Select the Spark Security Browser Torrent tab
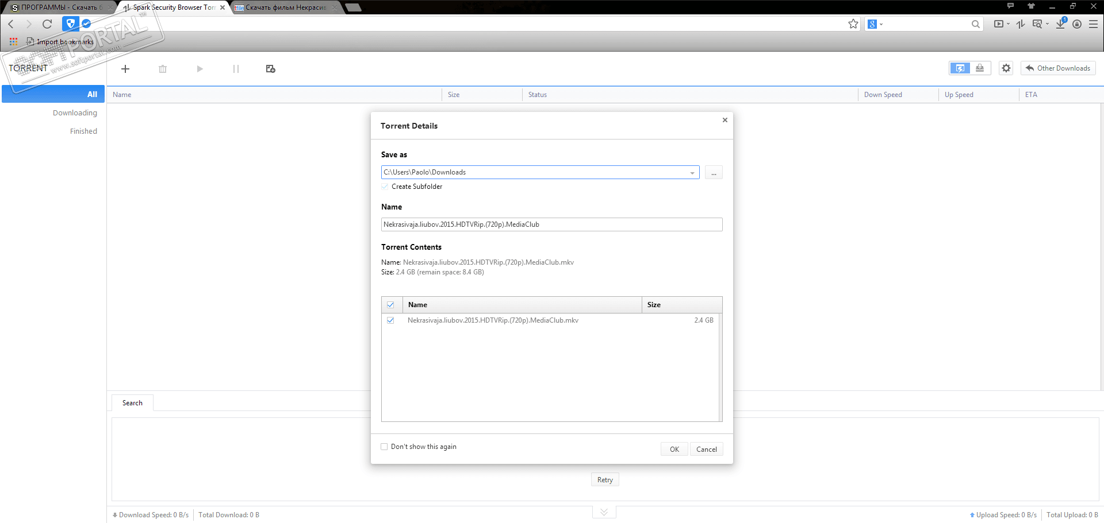Screen dimensions: 1104x523 174,7
